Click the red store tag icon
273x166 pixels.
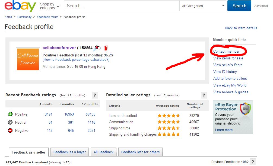click(106, 48)
